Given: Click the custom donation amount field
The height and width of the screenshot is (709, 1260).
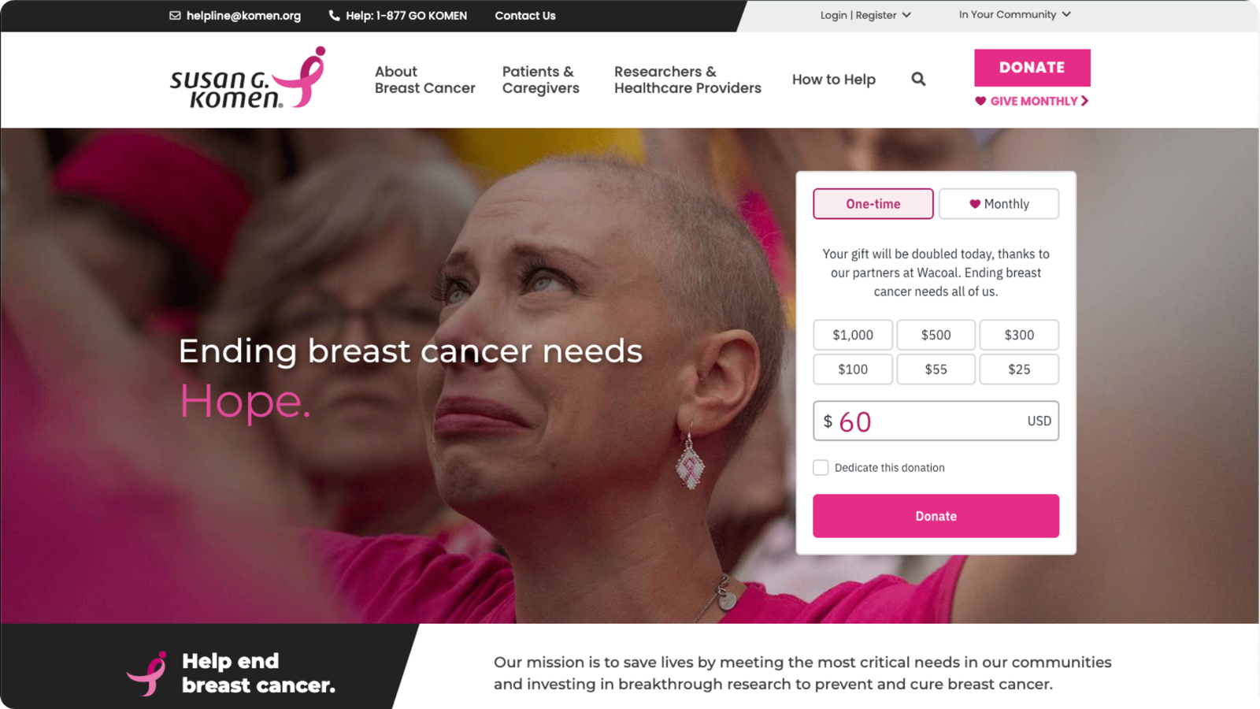Looking at the screenshot, I should [x=936, y=421].
